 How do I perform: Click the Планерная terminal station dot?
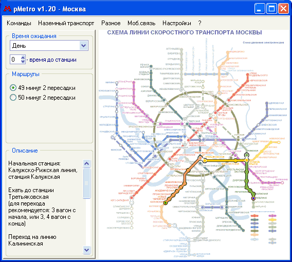pyautogui.click(x=134, y=82)
